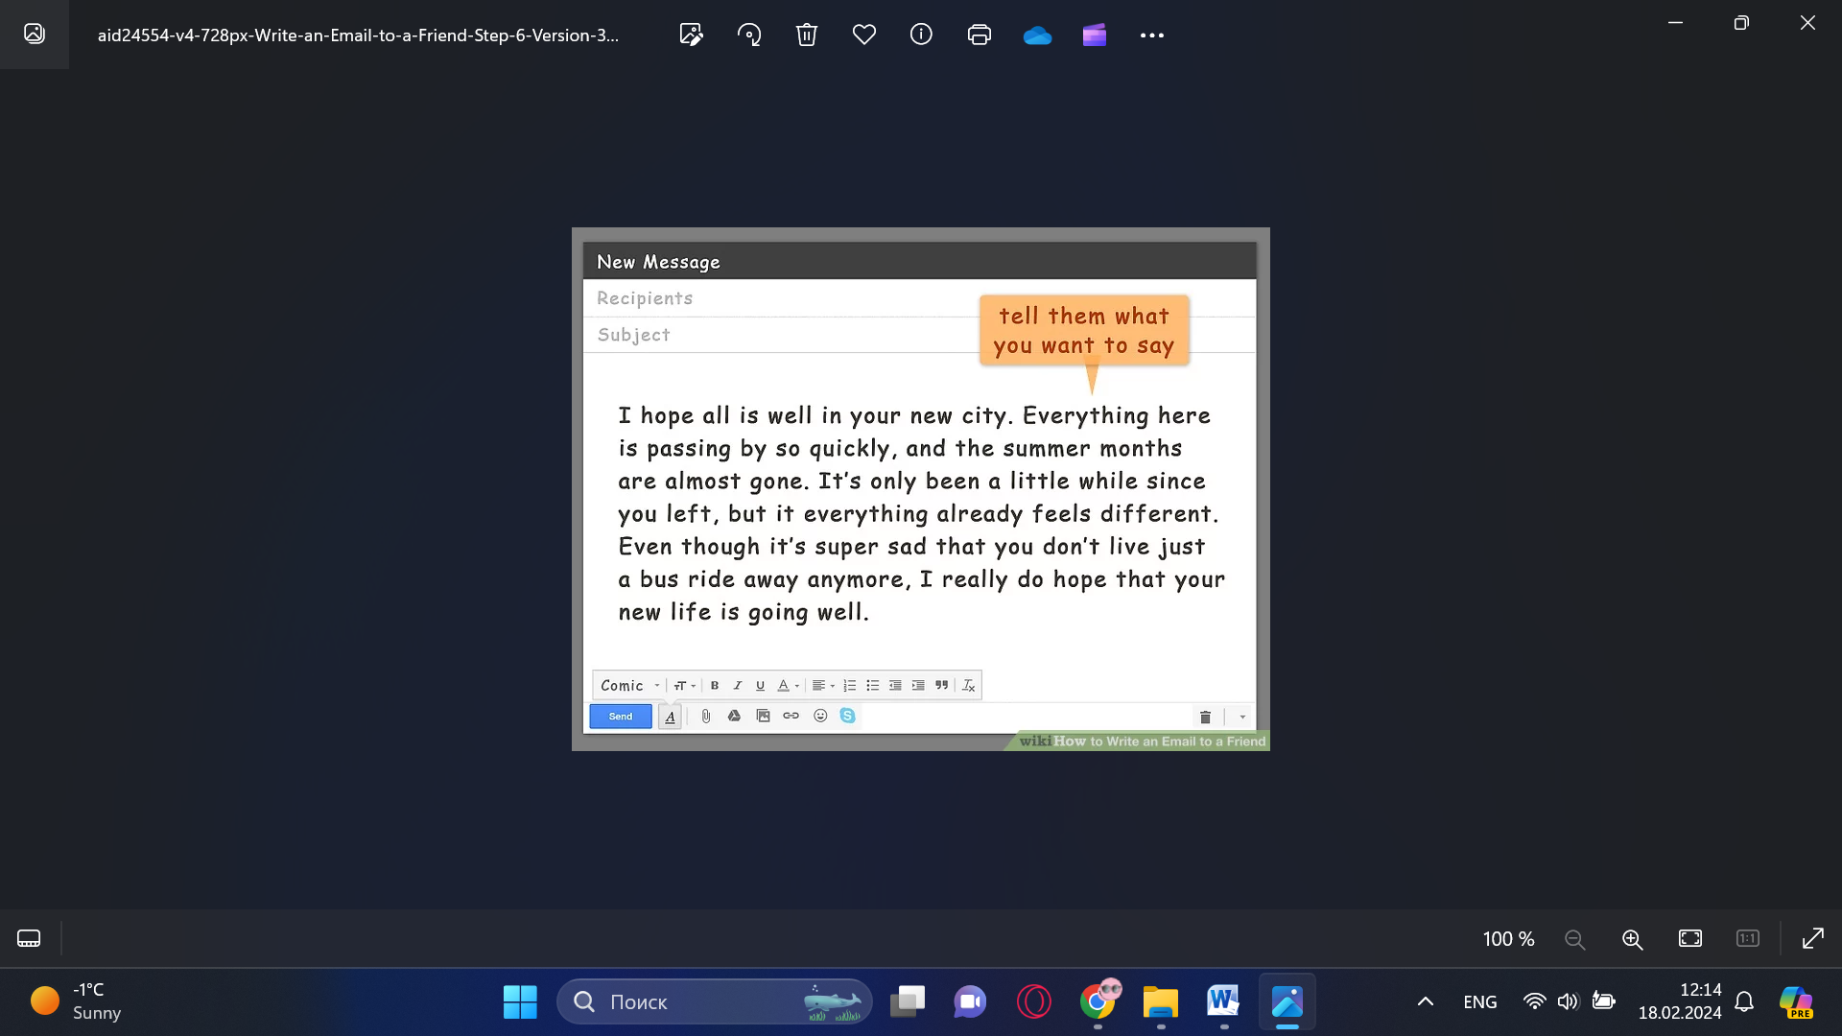Open the Photos gallery home button
The width and height of the screenshot is (1842, 1036).
[x=35, y=35]
